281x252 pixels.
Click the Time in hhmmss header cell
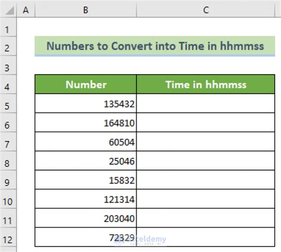pyautogui.click(x=206, y=84)
